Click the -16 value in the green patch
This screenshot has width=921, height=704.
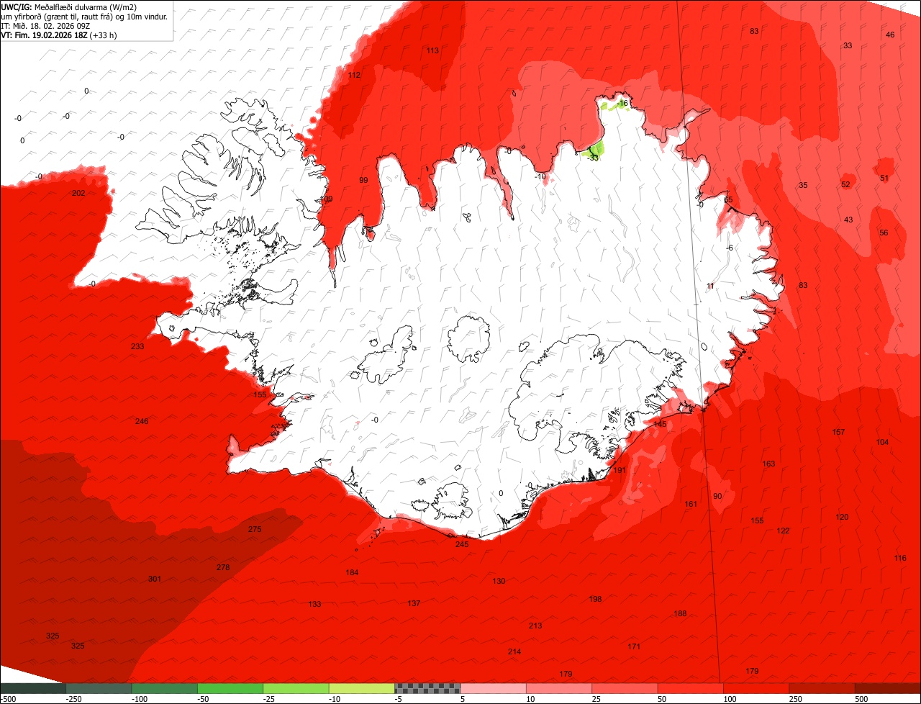[x=622, y=103]
